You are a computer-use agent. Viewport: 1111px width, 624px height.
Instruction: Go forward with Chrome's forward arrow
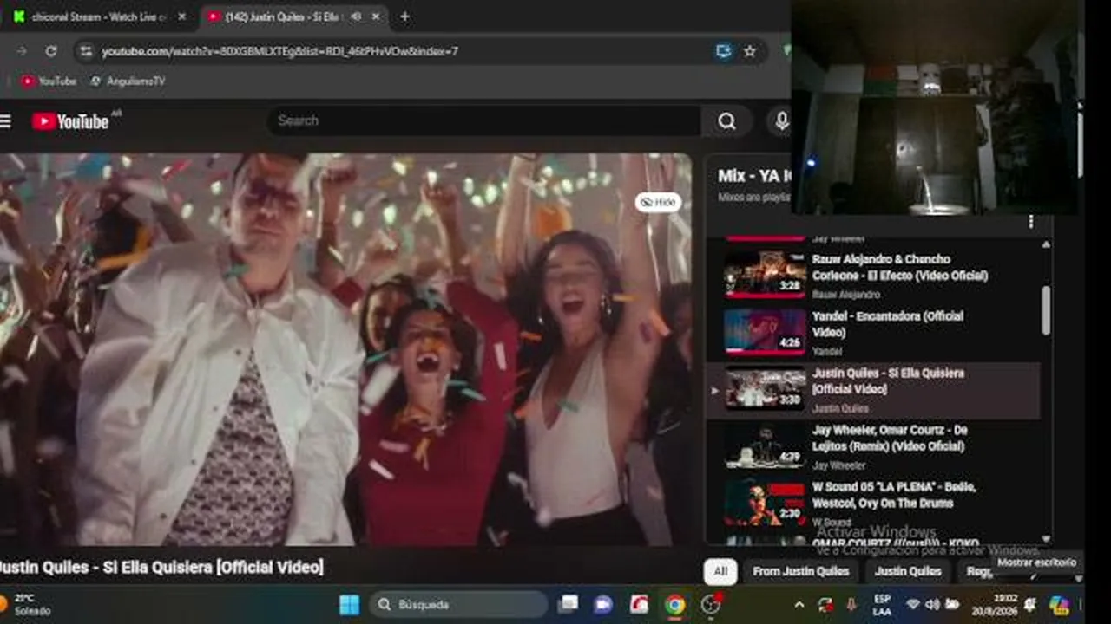coord(21,51)
